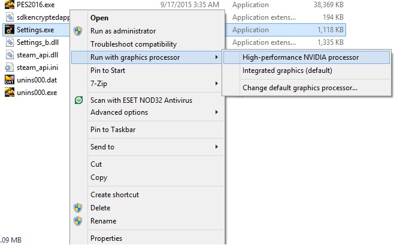The image size is (400, 245).
Task: Click the ESET NOD32 antivirus icon
Action: [78, 100]
